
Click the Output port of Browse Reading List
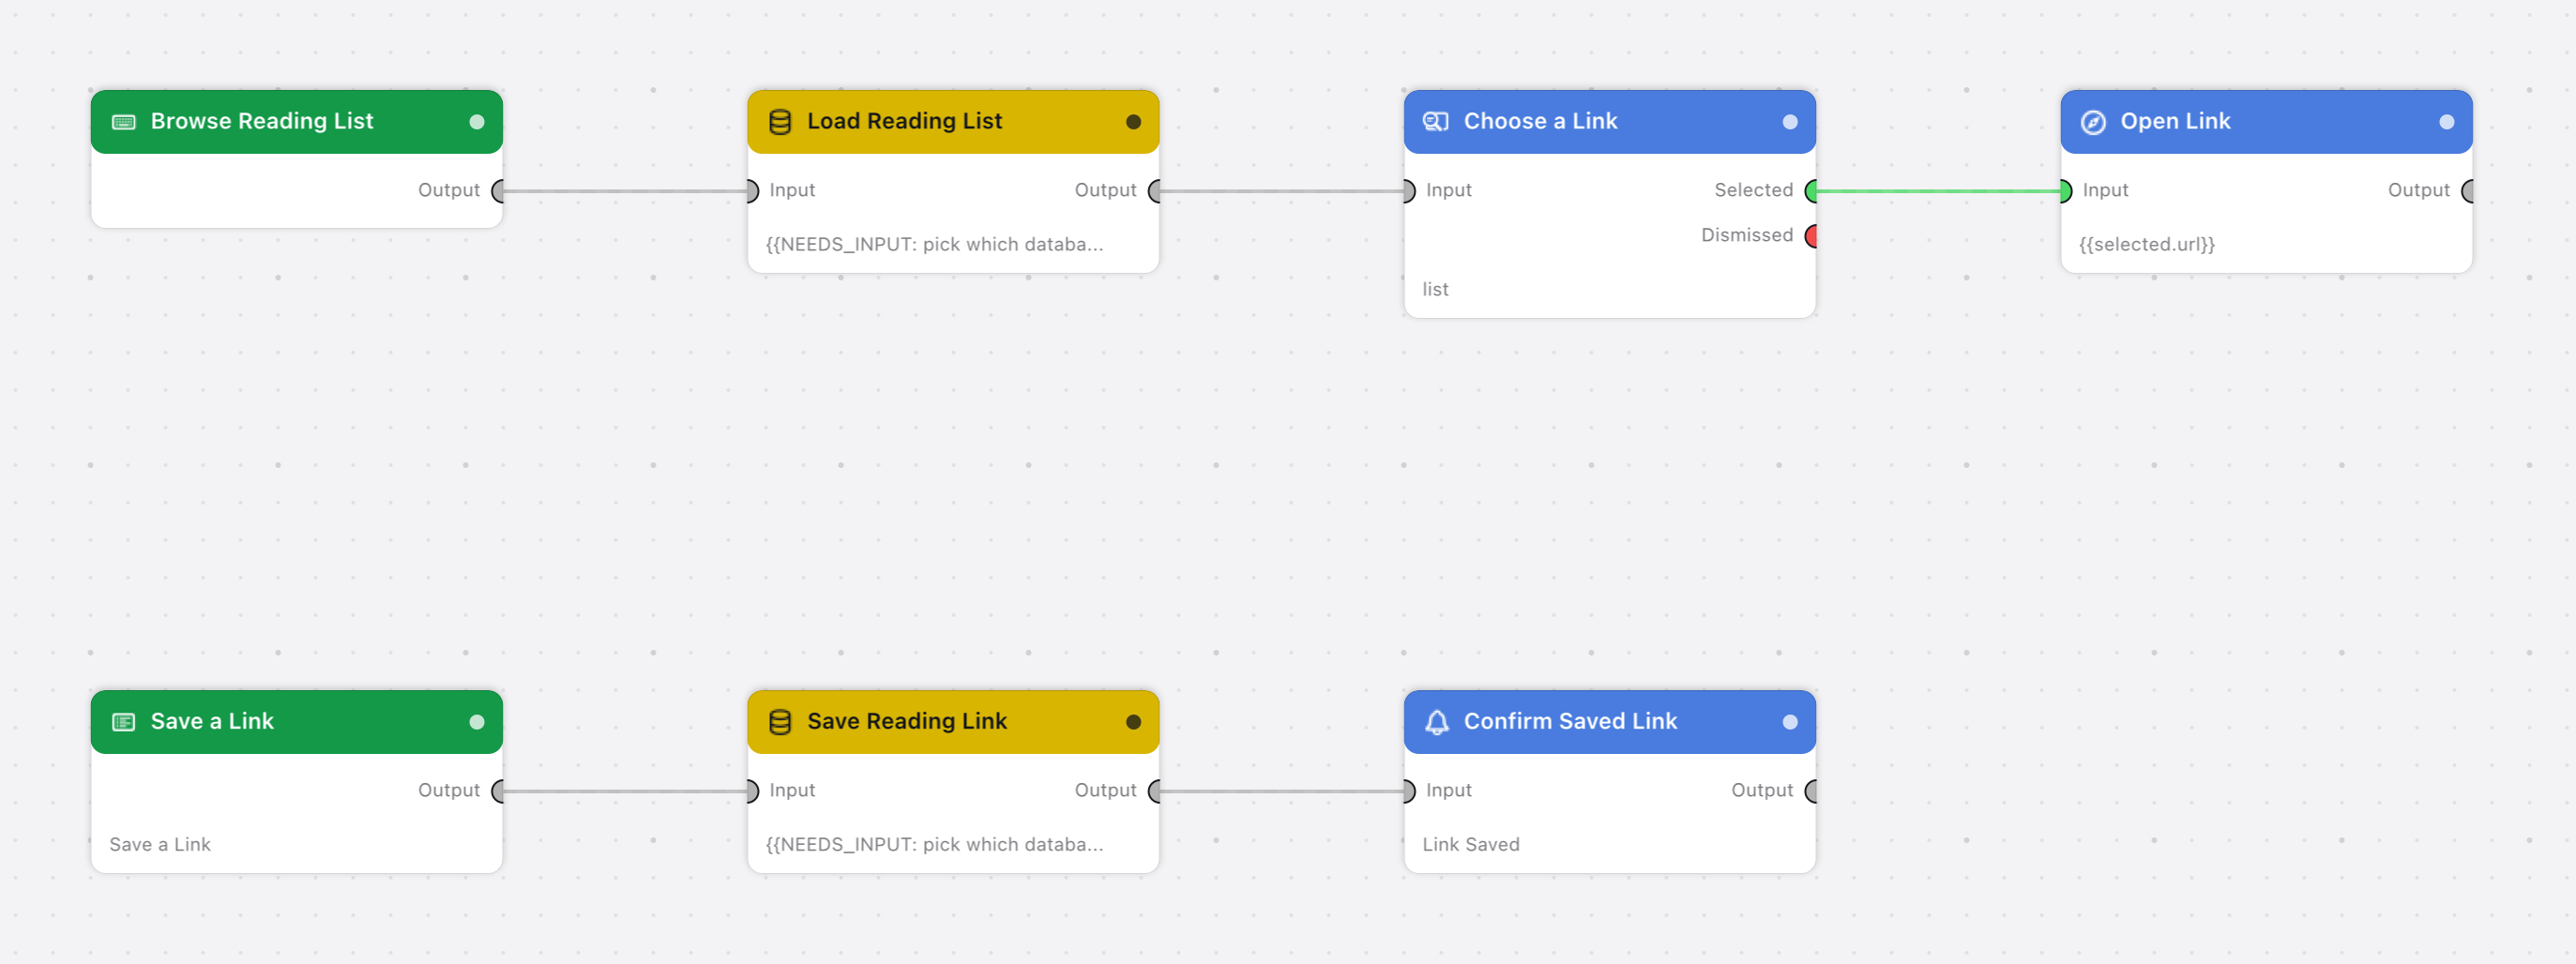pos(498,191)
